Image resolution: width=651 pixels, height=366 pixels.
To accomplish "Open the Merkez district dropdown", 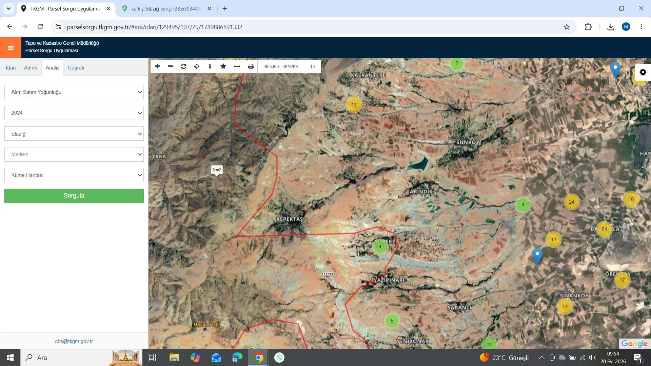I will point(74,155).
